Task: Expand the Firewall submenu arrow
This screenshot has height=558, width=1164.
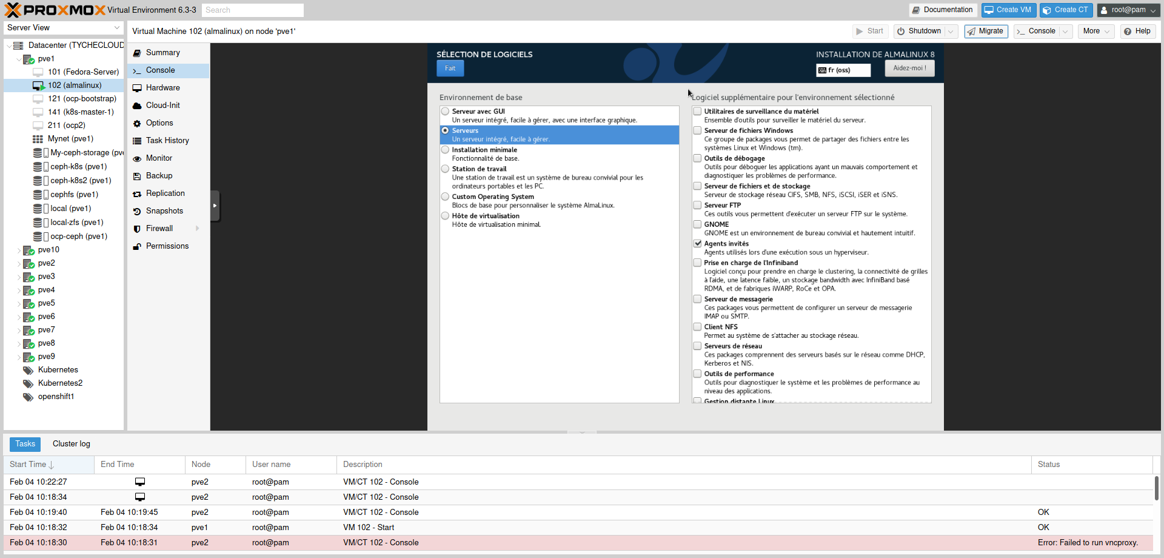Action: click(197, 229)
